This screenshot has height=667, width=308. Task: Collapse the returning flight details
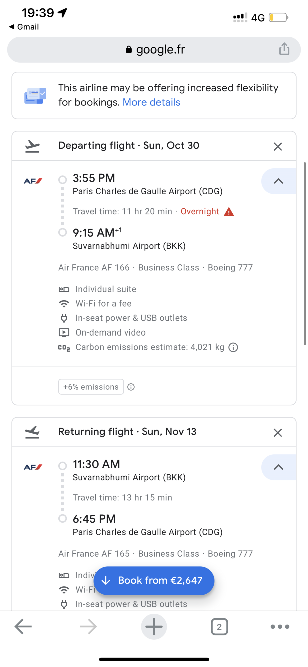coord(279,467)
